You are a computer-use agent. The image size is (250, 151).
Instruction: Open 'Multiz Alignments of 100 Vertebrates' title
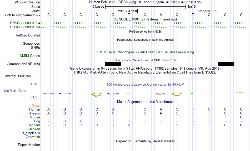[145, 102]
